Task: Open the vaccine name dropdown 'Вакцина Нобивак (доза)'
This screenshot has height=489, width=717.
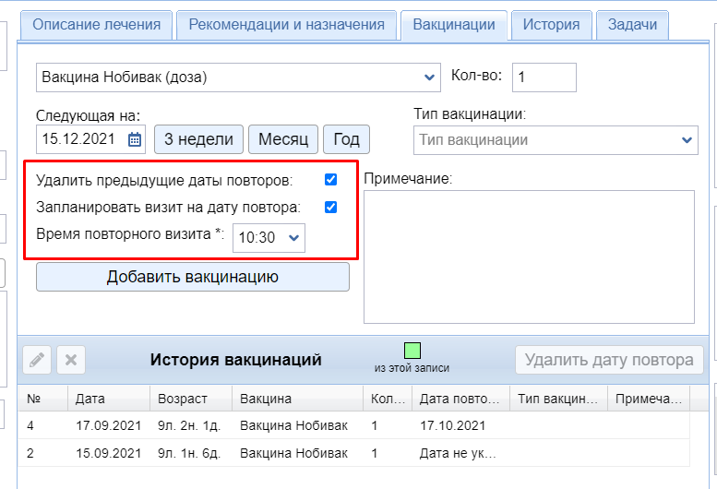Action: point(238,78)
